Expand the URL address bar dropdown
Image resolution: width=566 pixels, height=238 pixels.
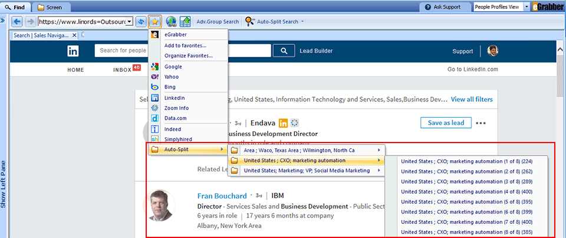[130, 22]
